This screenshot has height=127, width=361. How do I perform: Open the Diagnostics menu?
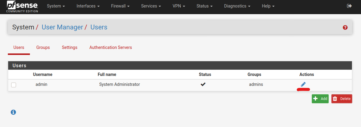coord(237,6)
